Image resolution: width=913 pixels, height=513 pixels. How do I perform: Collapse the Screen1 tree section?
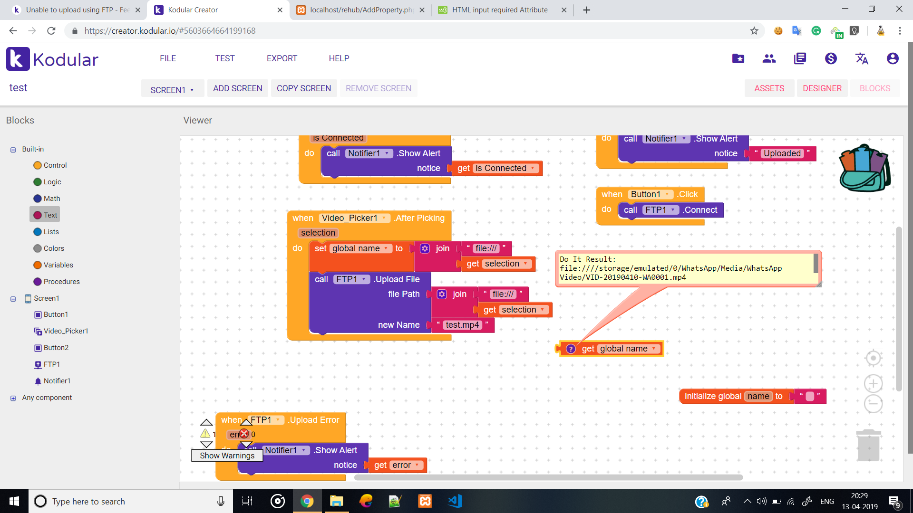(13, 299)
